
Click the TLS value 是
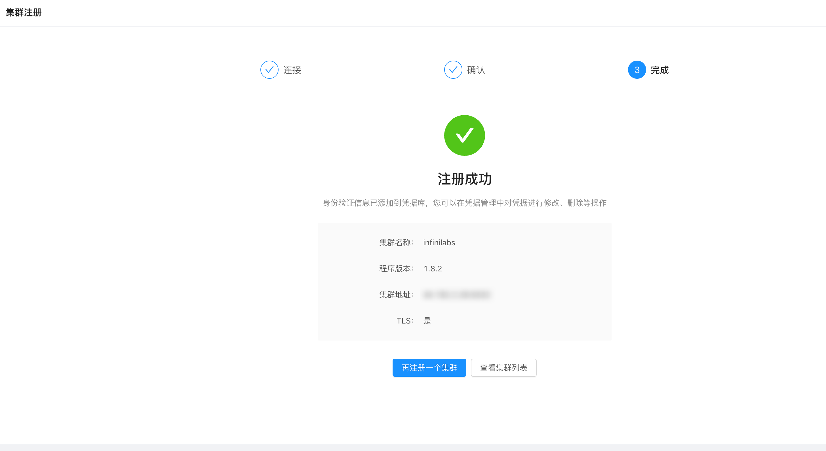[x=427, y=321]
